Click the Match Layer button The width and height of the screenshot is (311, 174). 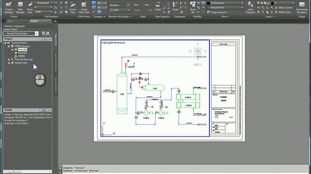click(x=283, y=12)
